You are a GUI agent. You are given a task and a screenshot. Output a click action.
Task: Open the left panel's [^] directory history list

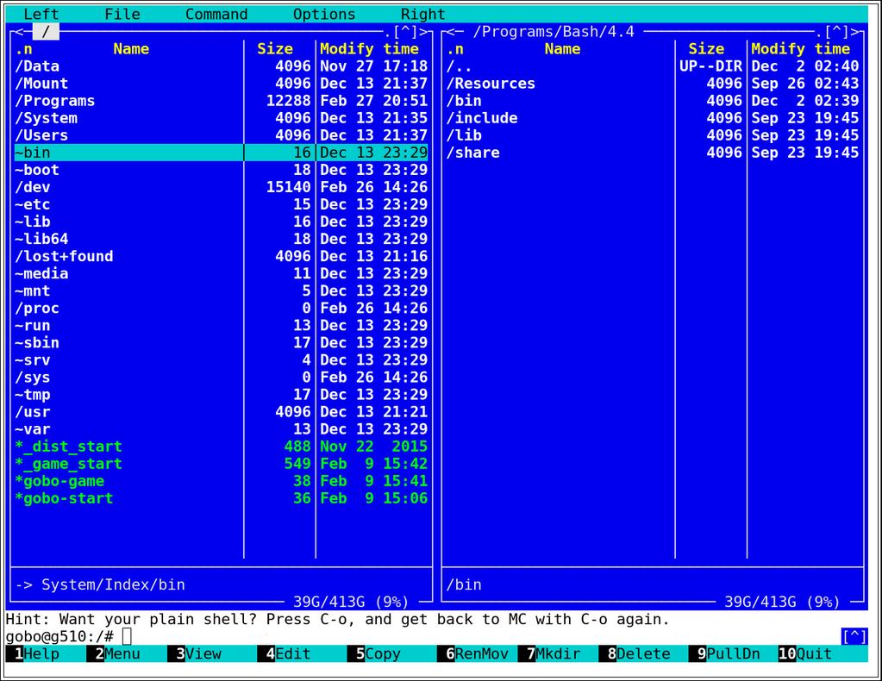405,32
